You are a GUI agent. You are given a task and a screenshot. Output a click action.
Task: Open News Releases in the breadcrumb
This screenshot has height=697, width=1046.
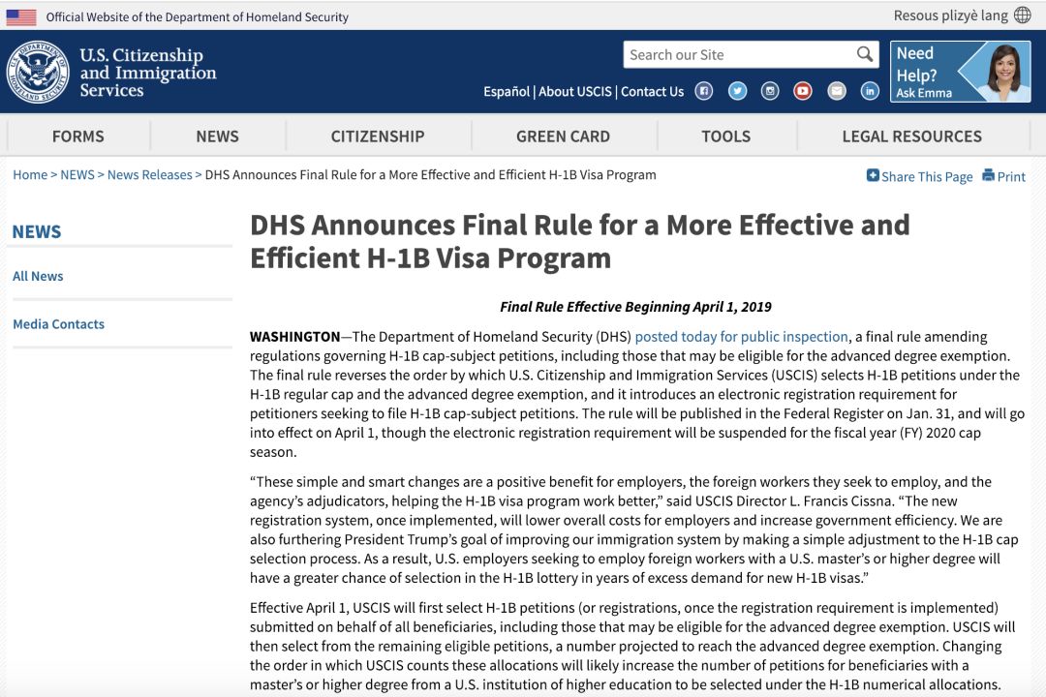[x=149, y=175]
